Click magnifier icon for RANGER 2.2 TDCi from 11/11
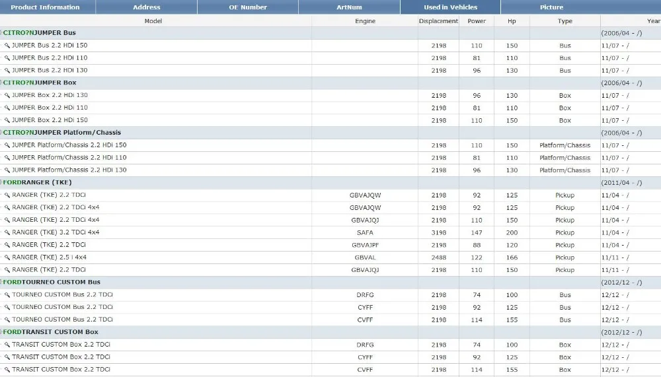Screen dimensions: 661x377 [x=7, y=270]
